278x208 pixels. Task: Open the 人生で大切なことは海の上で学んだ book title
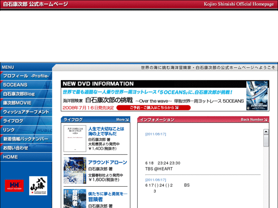coord(106,131)
